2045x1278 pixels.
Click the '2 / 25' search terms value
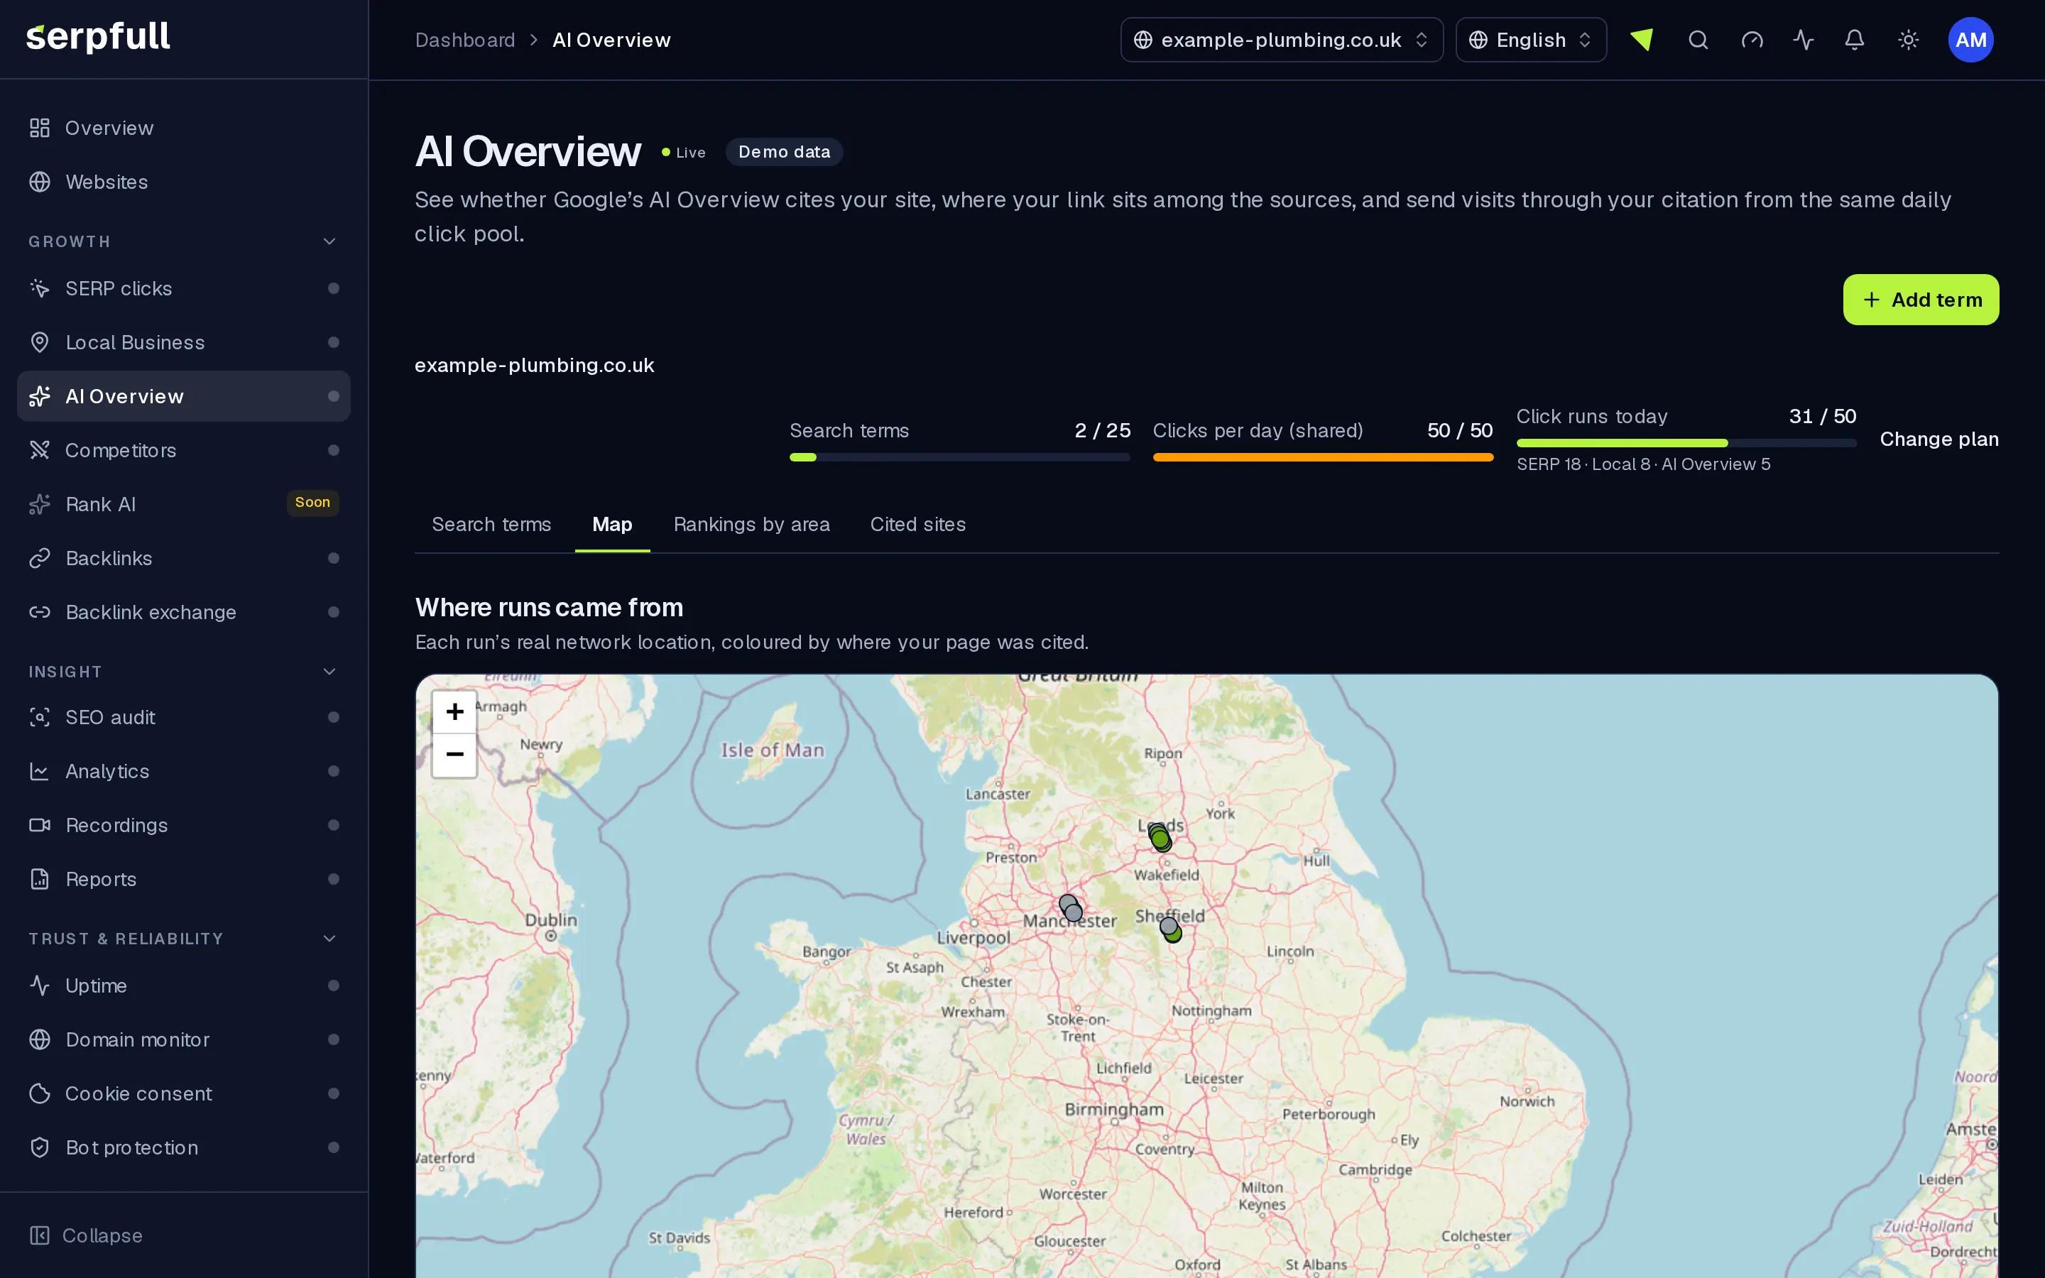(1102, 431)
